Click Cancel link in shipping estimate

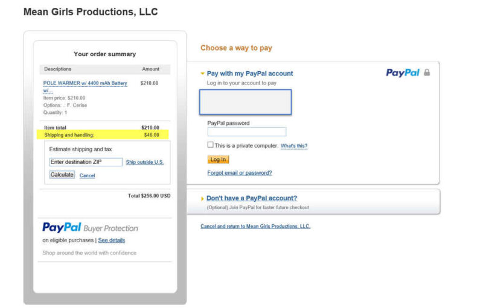pyautogui.click(x=87, y=175)
